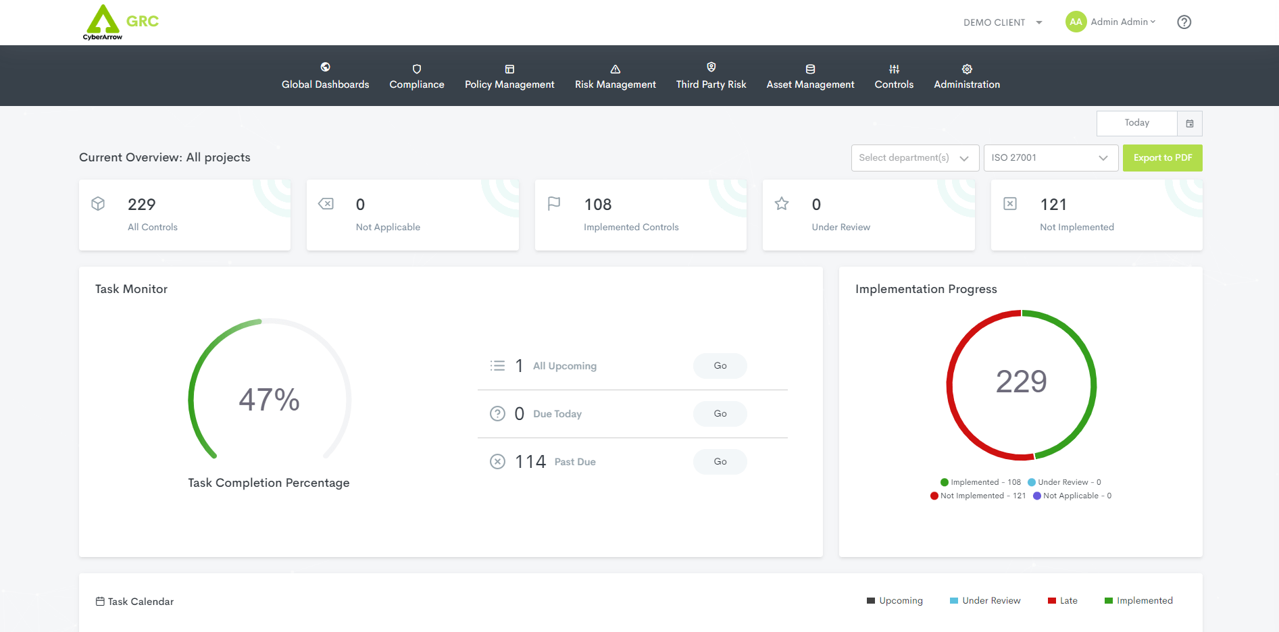Toggle the Under Review legend in Task Calendar
This screenshot has width=1279, height=632.
click(984, 600)
